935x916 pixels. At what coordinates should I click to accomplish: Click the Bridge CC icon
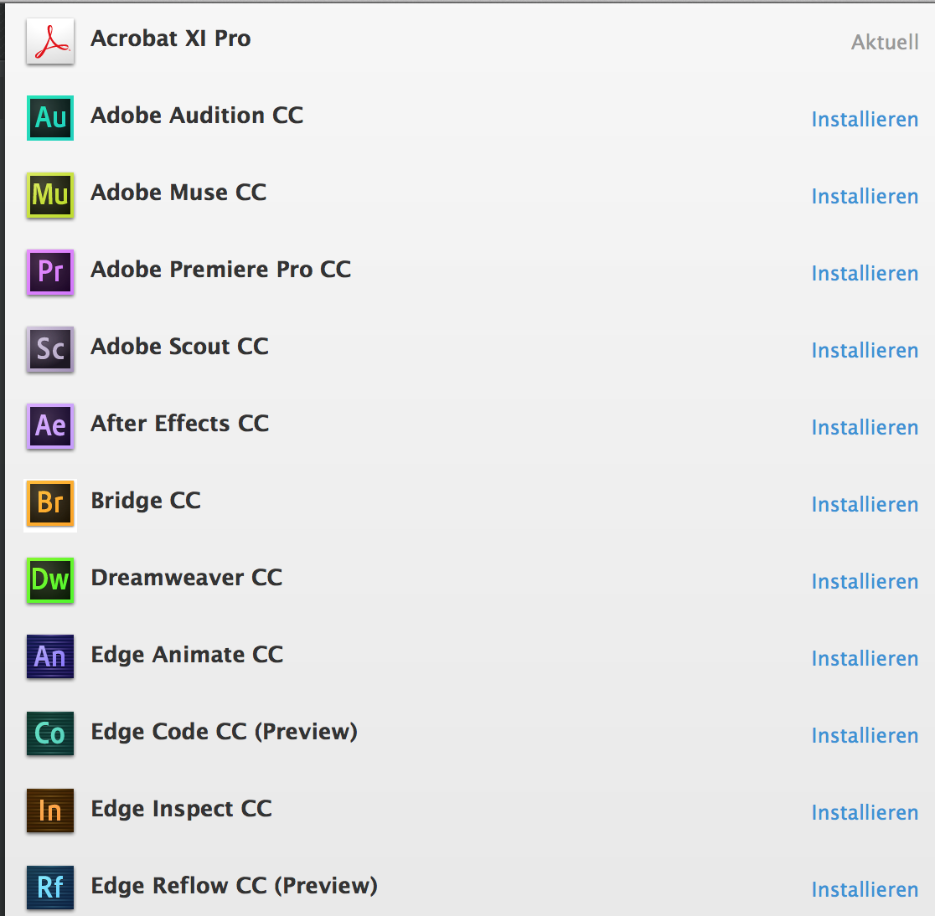pyautogui.click(x=49, y=503)
